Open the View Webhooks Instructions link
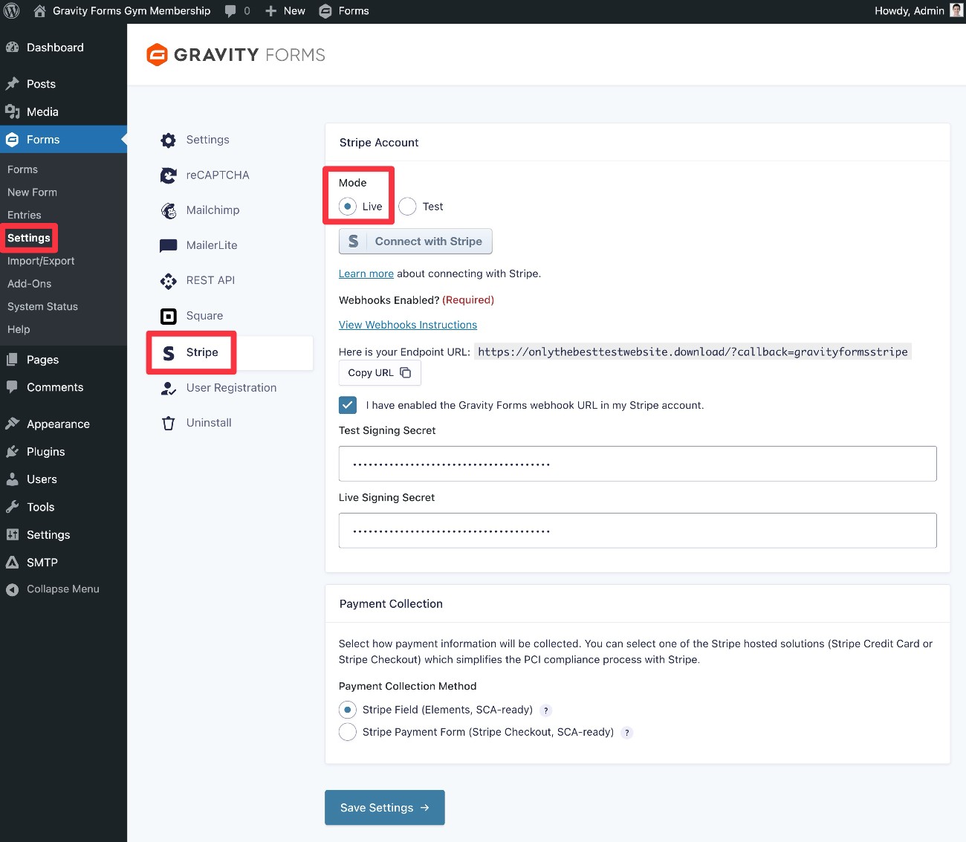Image resolution: width=966 pixels, height=842 pixels. [x=407, y=325]
